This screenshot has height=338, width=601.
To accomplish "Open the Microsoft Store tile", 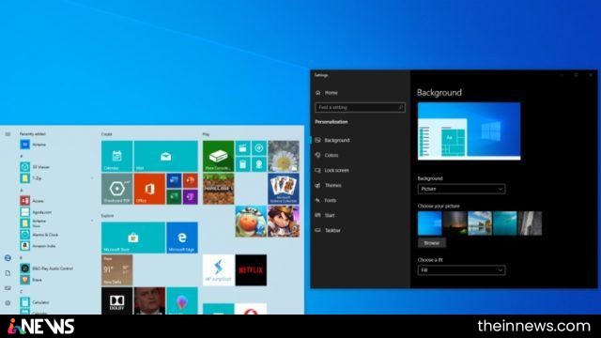I will click(133, 238).
